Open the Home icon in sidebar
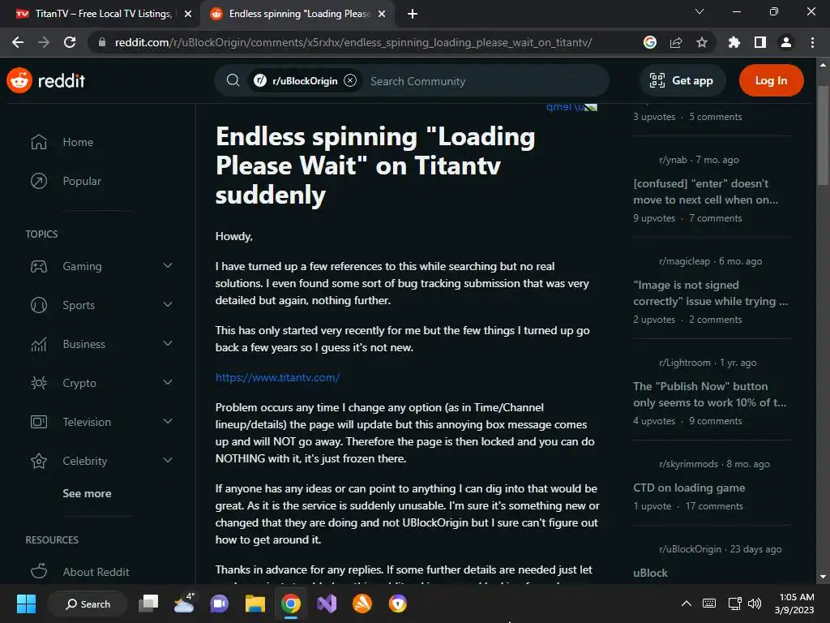The height and width of the screenshot is (623, 830). pyautogui.click(x=39, y=142)
